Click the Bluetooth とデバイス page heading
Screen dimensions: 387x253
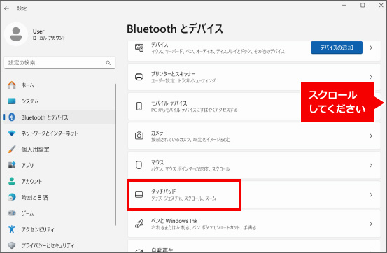(175, 29)
